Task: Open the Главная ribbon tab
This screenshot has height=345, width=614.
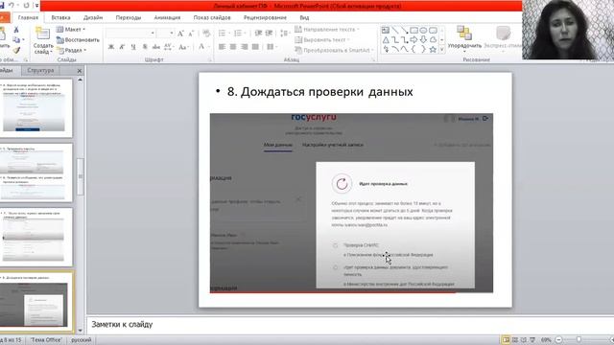Action: point(28,17)
